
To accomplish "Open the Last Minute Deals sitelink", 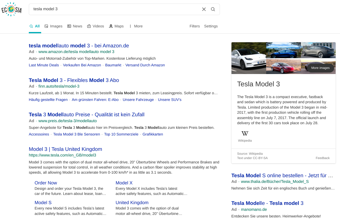I will pyautogui.click(x=44, y=65).
